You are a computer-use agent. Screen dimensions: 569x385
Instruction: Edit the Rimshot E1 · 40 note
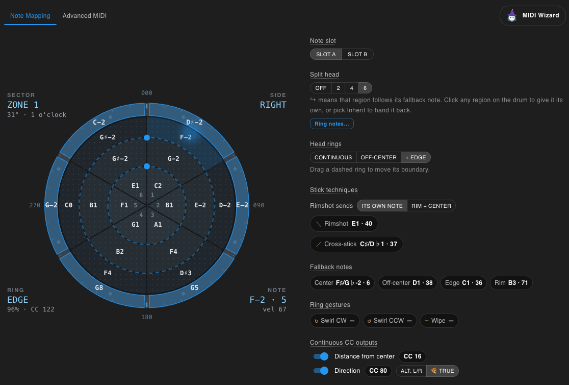(344, 224)
